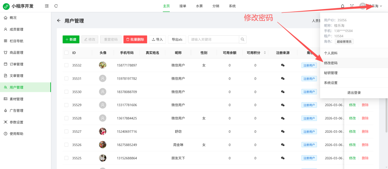
Task: Check the row checkbox for user 35529
Action: (66, 105)
